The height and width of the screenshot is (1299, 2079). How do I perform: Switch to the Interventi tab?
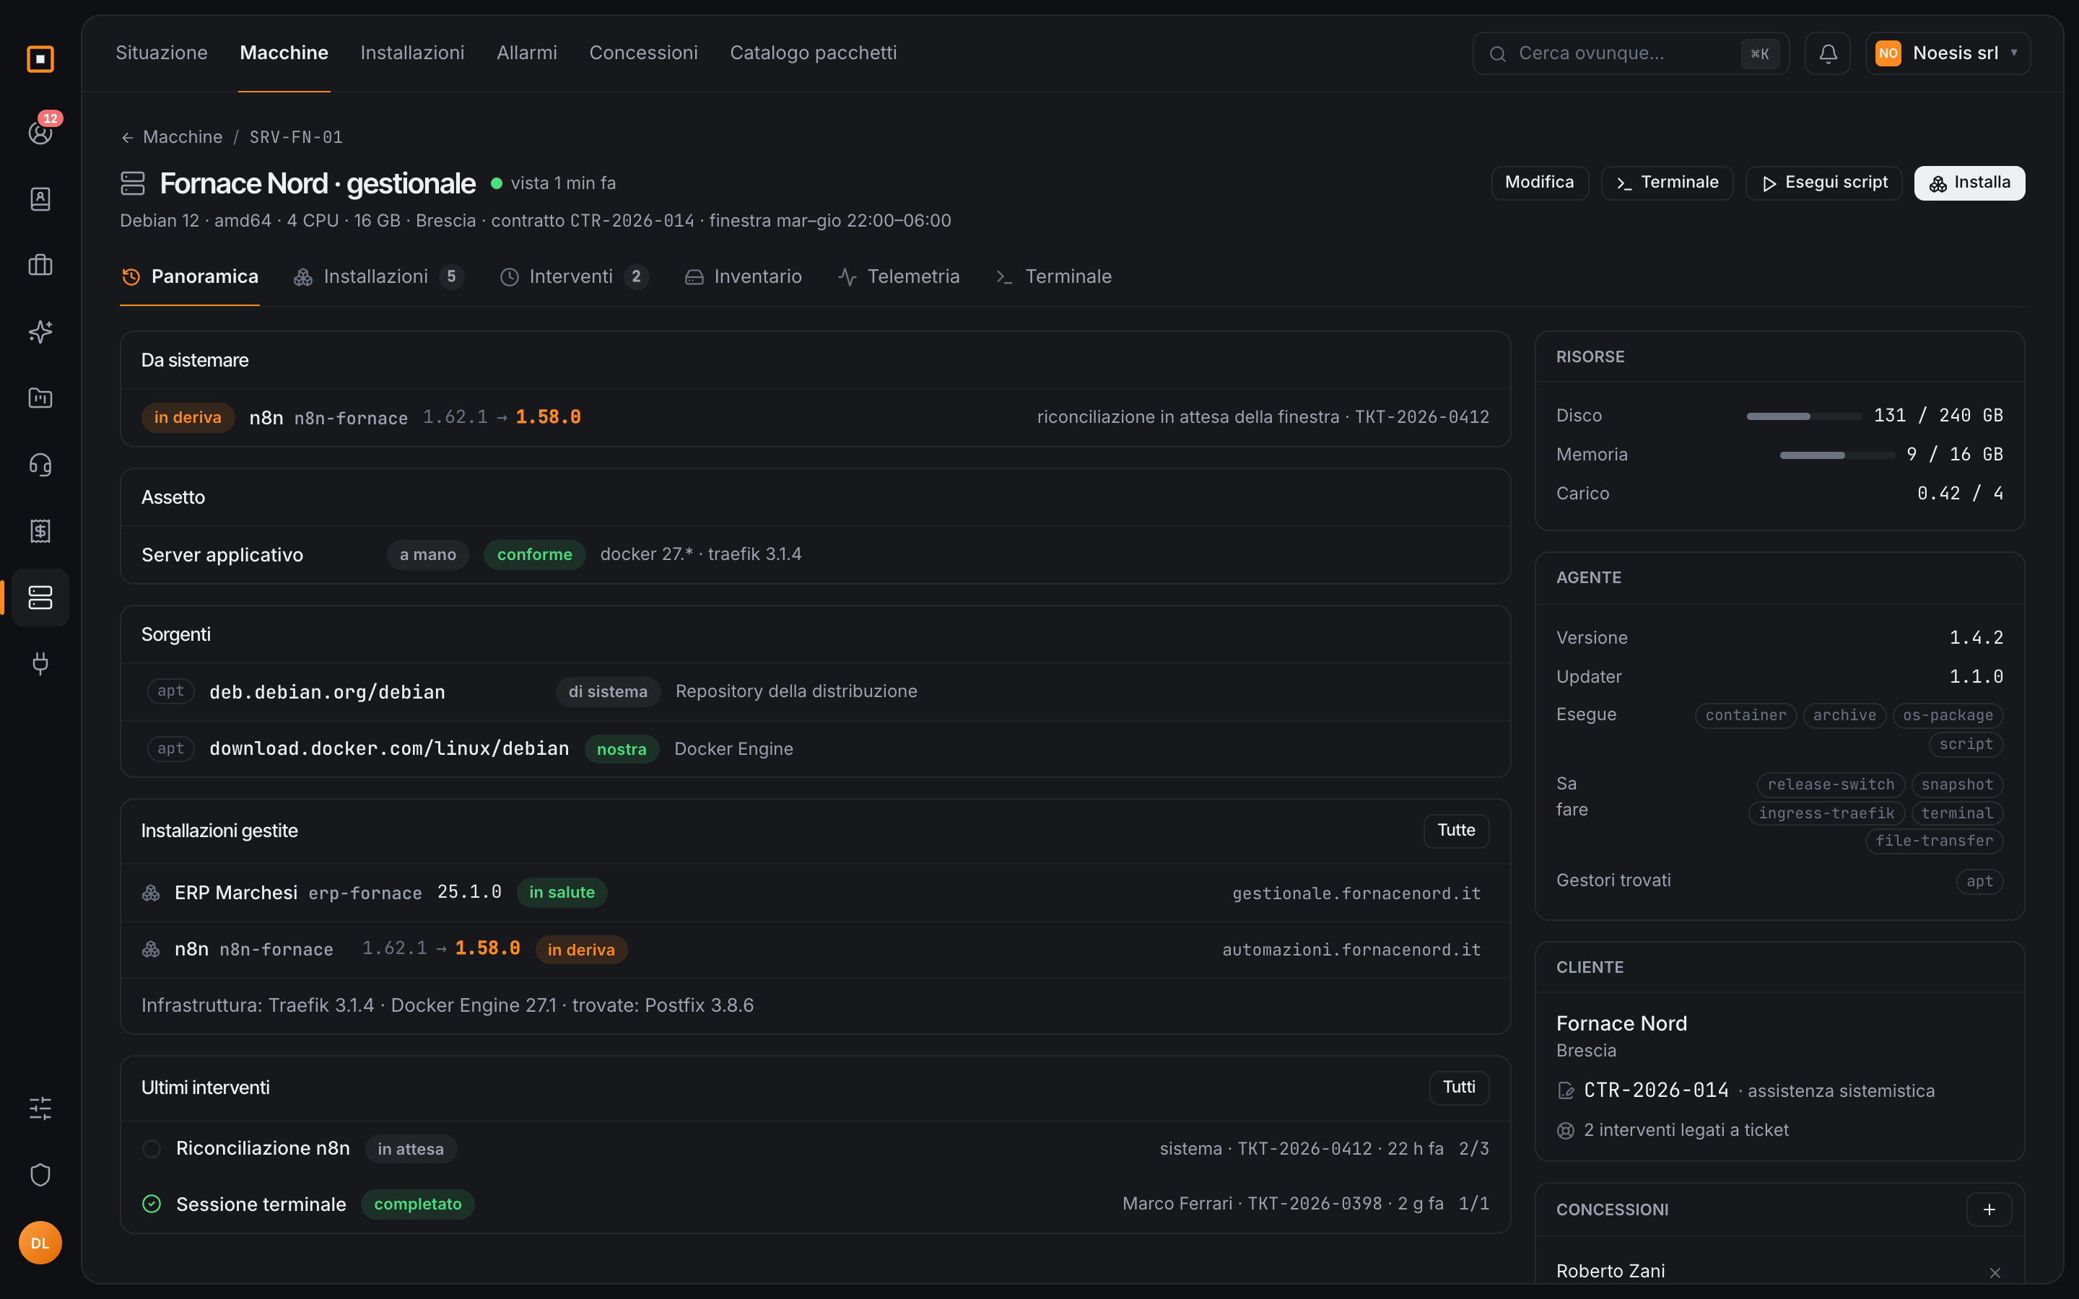[574, 276]
